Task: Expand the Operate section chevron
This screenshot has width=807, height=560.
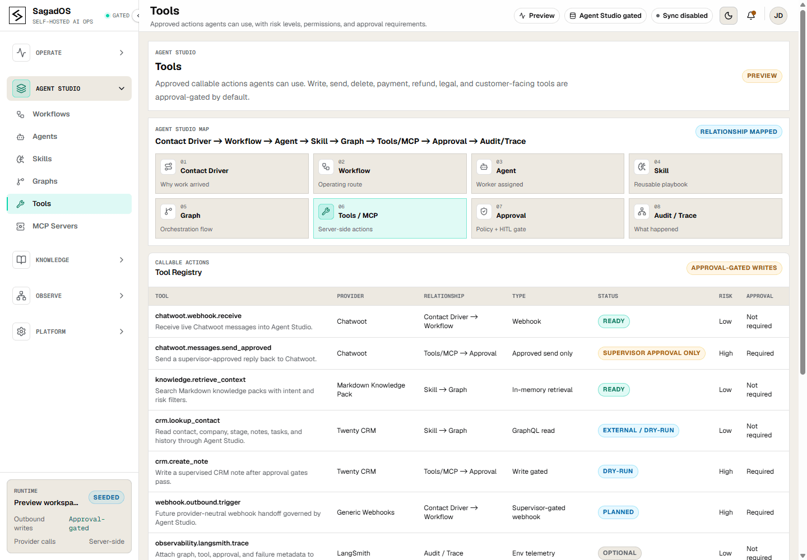Action: click(122, 53)
